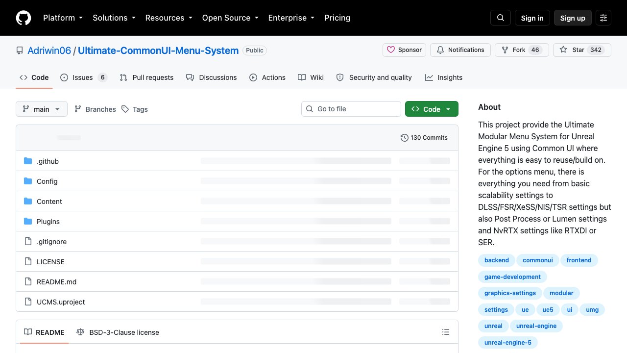Open the header appearance settings icon
The image size is (627, 353).
pos(603,18)
